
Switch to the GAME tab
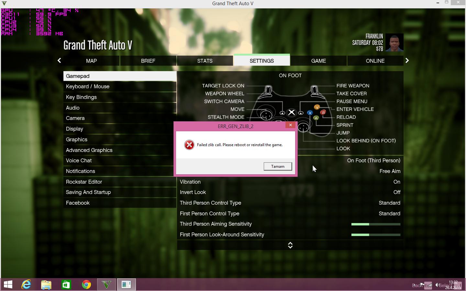(318, 60)
